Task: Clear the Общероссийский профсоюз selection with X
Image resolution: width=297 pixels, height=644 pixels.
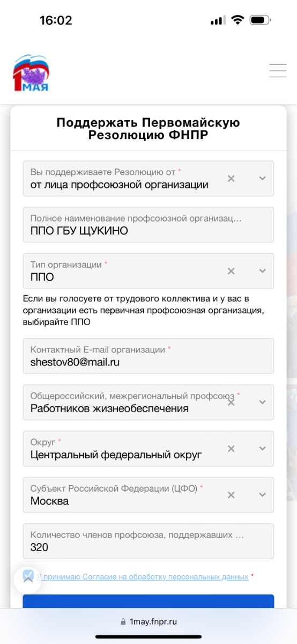Action: pyautogui.click(x=231, y=402)
